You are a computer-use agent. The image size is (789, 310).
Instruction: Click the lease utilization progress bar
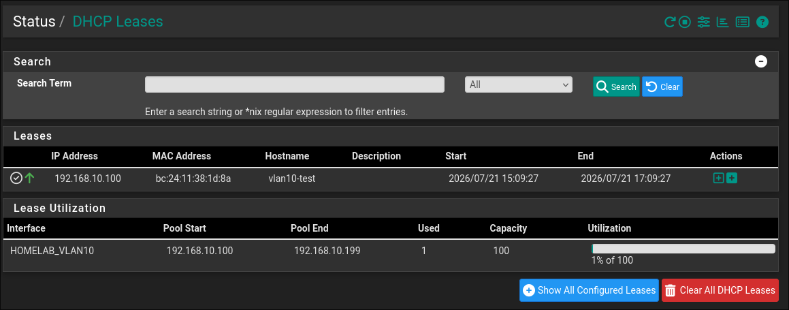683,249
